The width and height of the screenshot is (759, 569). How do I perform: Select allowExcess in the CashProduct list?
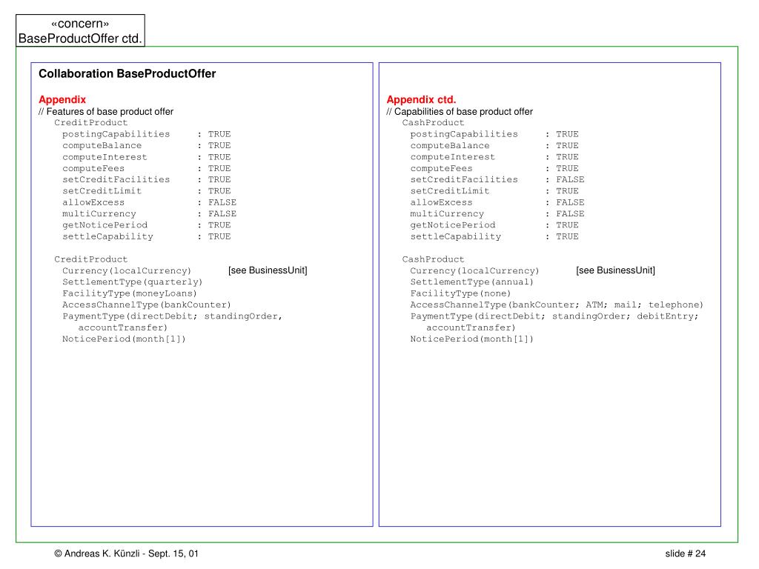pos(442,203)
